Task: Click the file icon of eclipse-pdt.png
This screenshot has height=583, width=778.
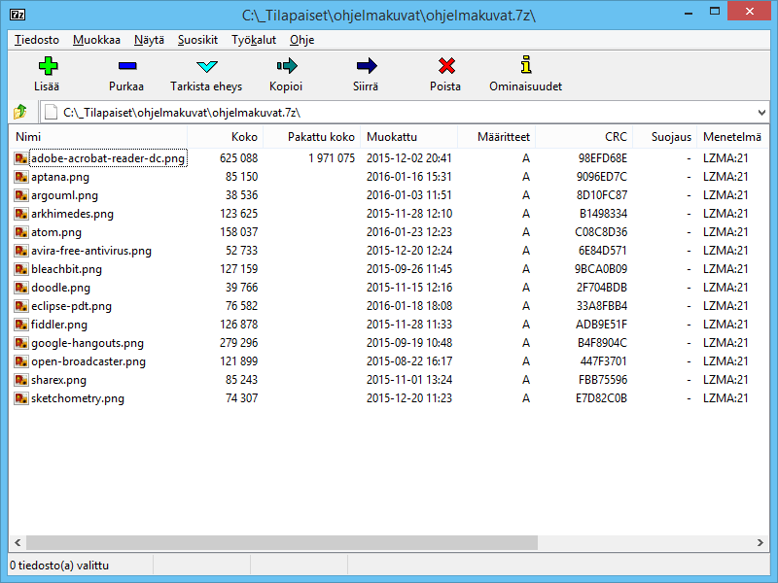Action: 20,306
